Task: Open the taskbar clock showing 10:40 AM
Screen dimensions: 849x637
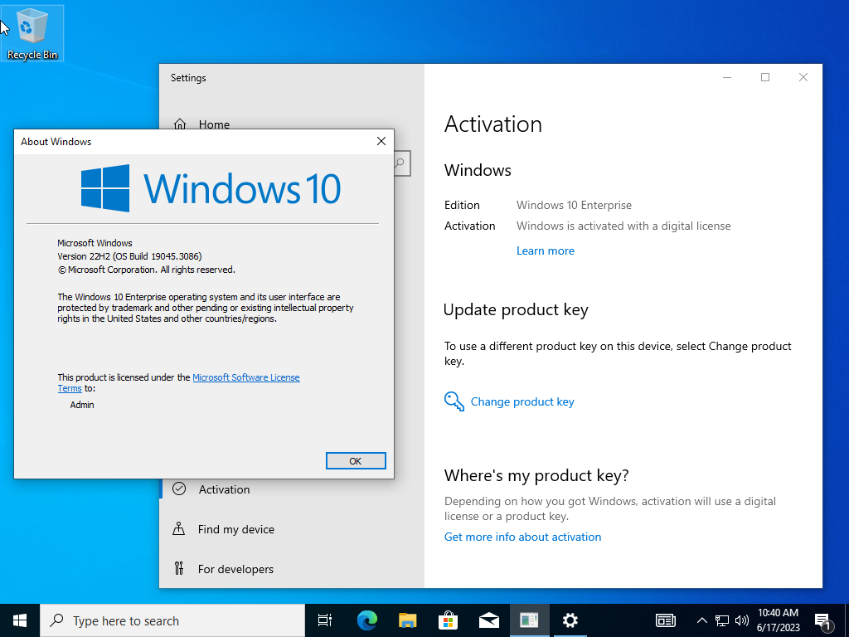Action: coord(778,620)
